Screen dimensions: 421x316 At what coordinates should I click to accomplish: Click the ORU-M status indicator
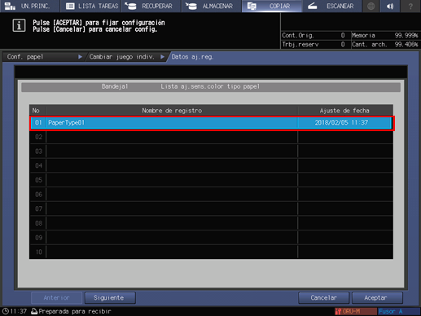pos(355,311)
